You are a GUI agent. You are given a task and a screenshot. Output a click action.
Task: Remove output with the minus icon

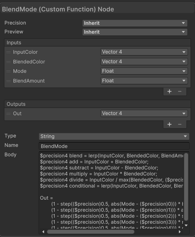(180, 124)
